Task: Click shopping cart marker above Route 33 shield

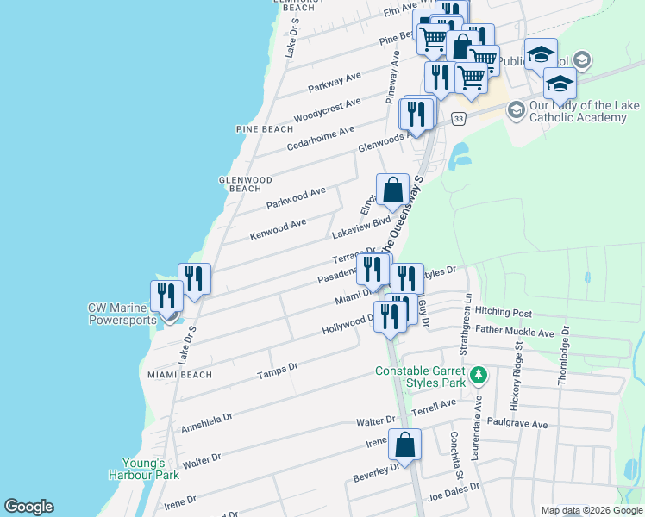Action: (x=472, y=81)
